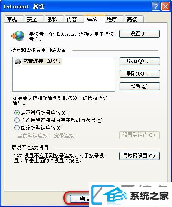The width and height of the screenshot is (172, 207).
Task: Click the modem icon beside 宽带连接
Action: pos(18,61)
